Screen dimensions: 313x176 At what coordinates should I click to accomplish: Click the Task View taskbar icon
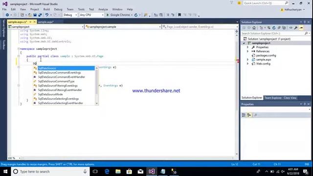click(x=95, y=172)
